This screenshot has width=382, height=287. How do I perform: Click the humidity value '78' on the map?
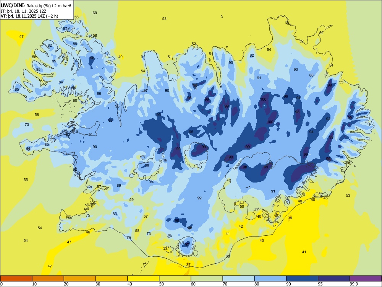pos(129,238)
